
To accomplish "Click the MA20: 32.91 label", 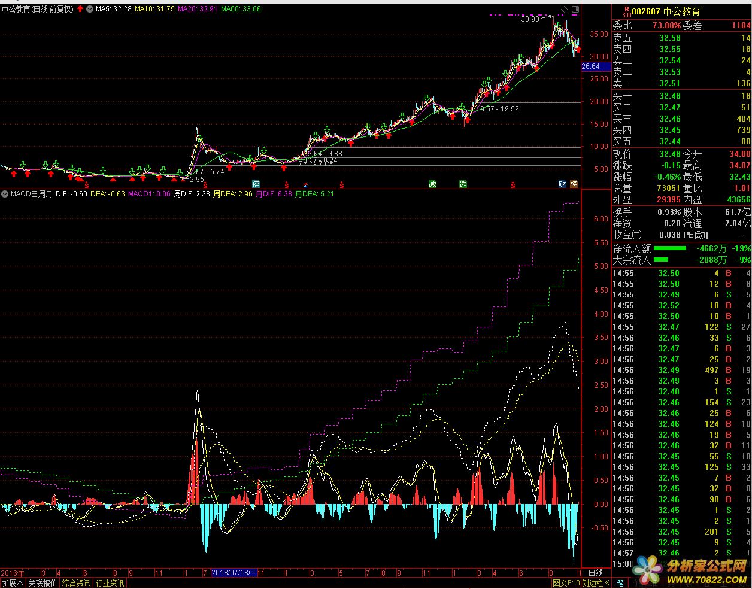I will click(198, 9).
